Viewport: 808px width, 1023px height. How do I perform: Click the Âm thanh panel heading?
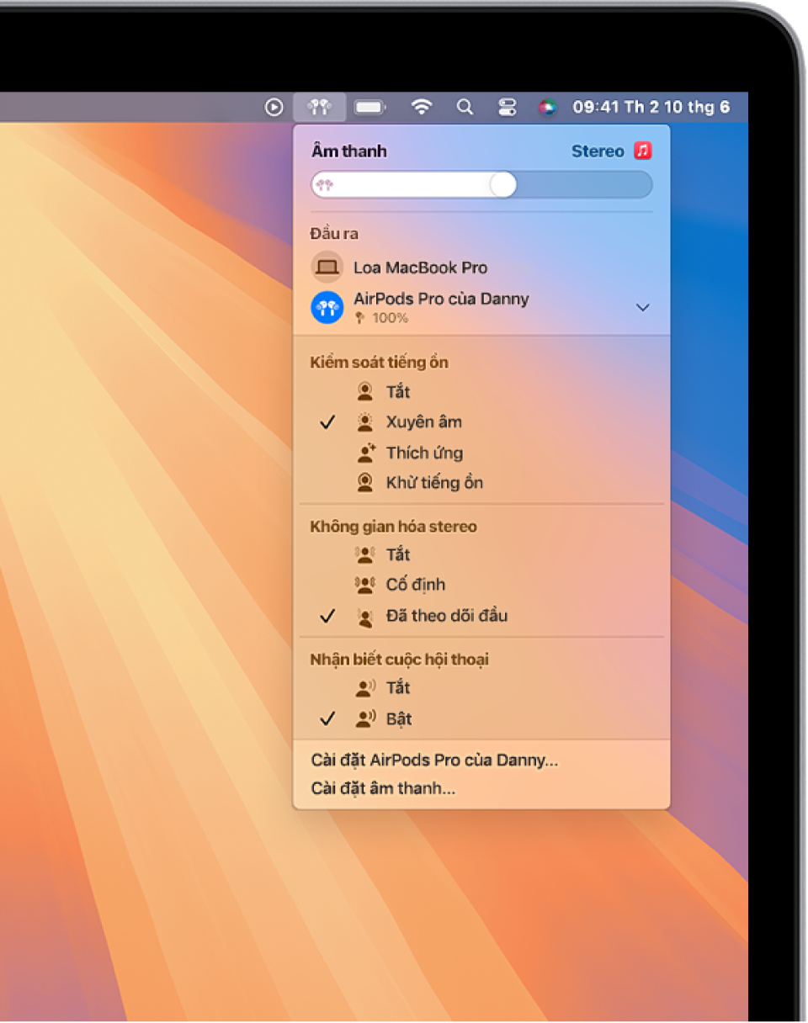point(349,151)
